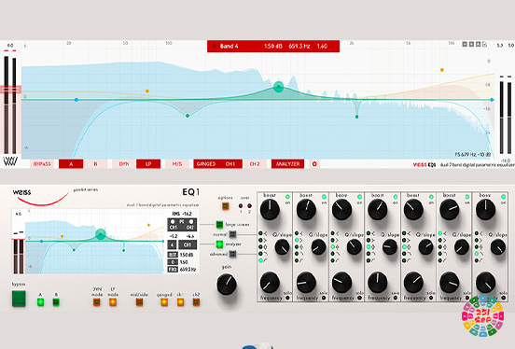The height and width of the screenshot is (349, 515).
Task: Select the large green Band 4 node on the EQ curve
Action: pyautogui.click(x=279, y=87)
